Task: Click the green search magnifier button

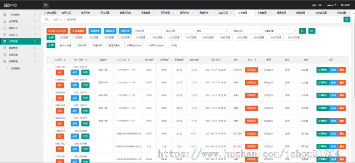Action: point(302,31)
